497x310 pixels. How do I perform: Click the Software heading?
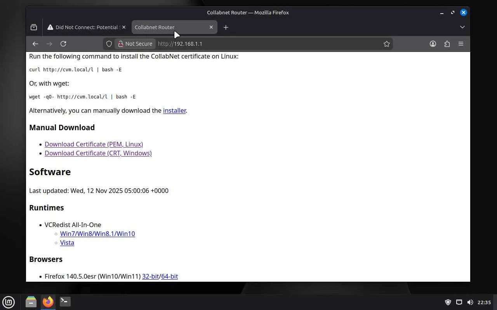pyautogui.click(x=50, y=172)
